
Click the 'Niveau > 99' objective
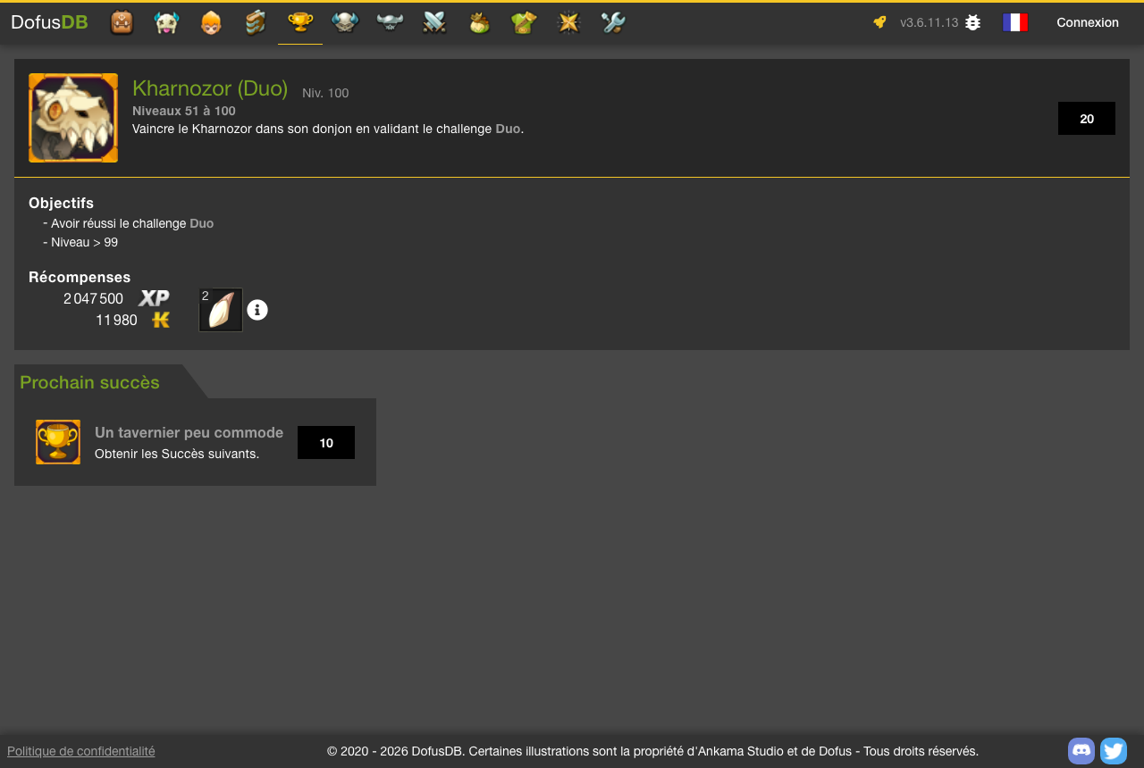[x=84, y=242]
